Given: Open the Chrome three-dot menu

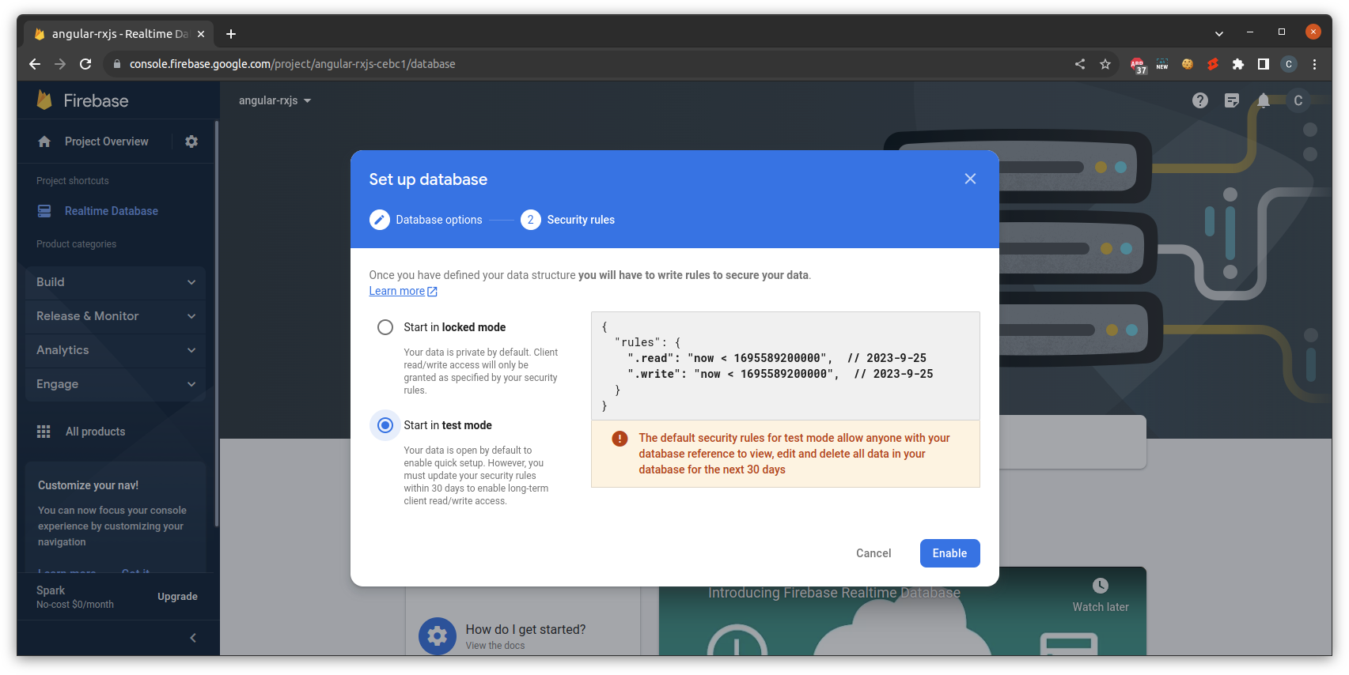Looking at the screenshot, I should [x=1314, y=64].
